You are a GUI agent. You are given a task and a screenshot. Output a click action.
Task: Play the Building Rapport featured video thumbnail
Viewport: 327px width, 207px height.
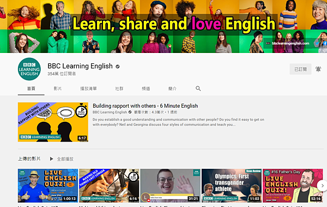pos(53,122)
